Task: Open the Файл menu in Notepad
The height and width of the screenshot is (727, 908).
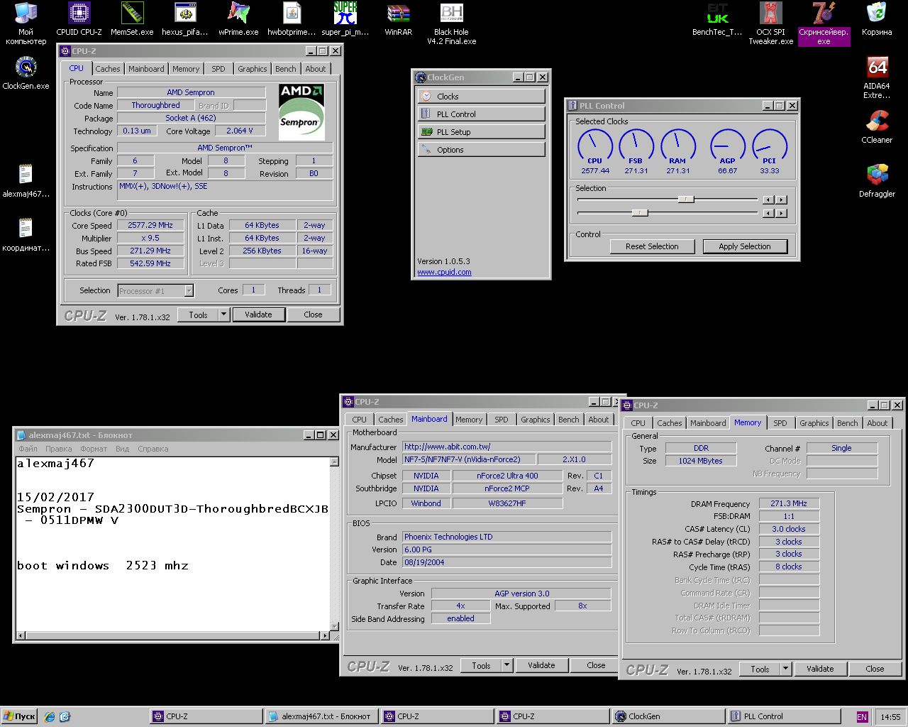Action: [28, 449]
